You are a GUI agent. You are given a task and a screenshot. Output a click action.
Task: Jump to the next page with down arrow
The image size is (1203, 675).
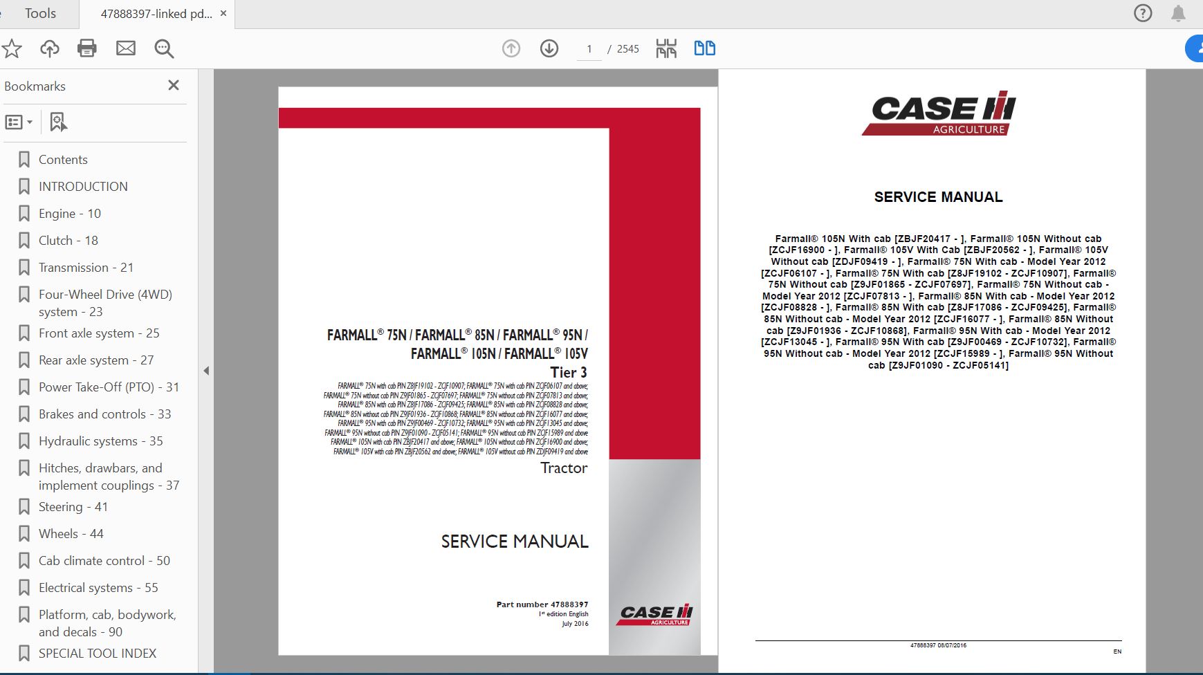coord(549,48)
